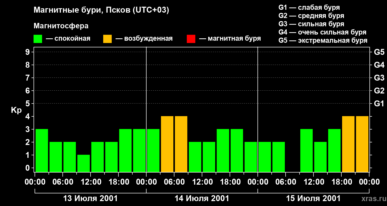Click the '— магнитная буря' legend label

coord(230,39)
